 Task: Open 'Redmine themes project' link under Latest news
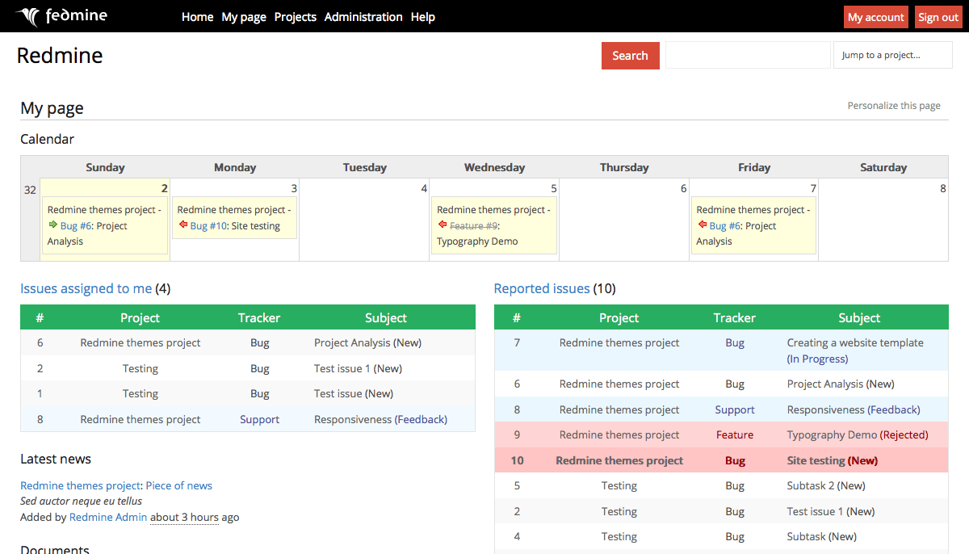click(81, 485)
